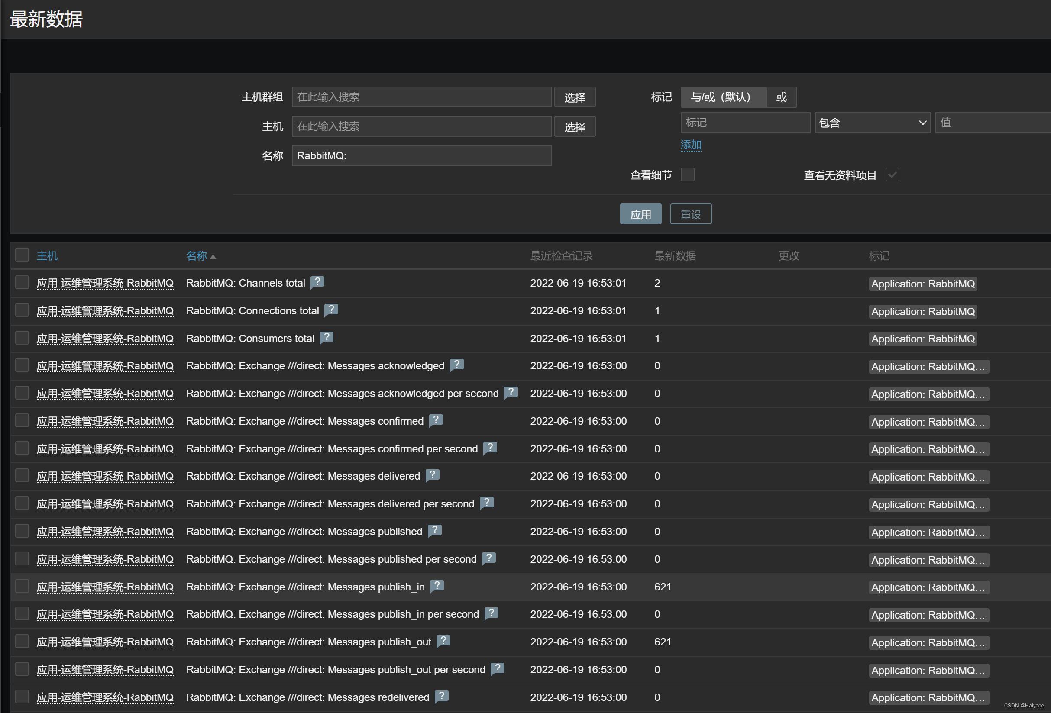Open host link in Channels total row

pyautogui.click(x=105, y=284)
